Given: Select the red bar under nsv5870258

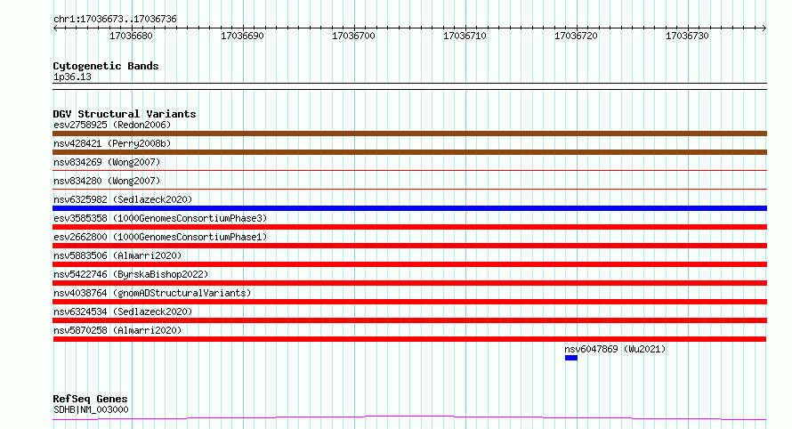Looking at the screenshot, I should coord(409,339).
